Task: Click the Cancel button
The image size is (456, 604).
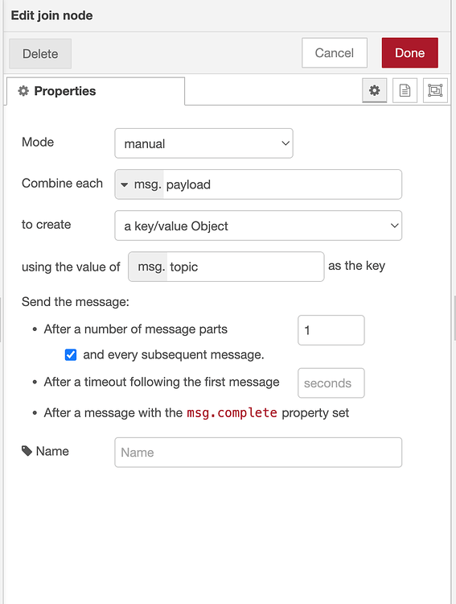Action: [335, 53]
